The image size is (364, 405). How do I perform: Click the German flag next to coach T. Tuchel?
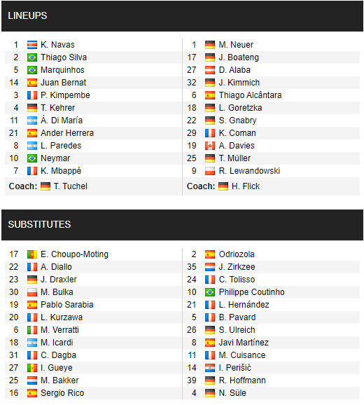[45, 186]
